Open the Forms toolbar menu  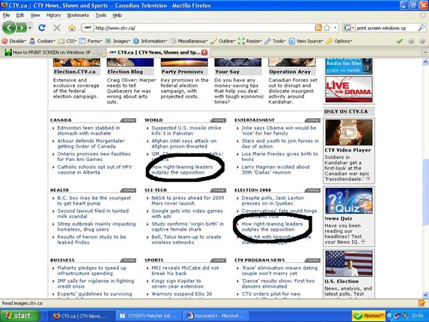point(91,41)
